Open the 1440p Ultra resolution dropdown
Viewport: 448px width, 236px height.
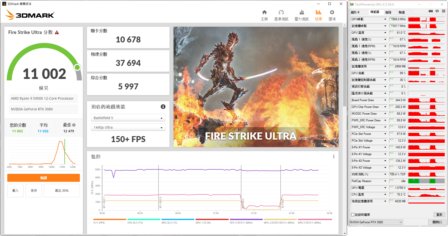[128, 127]
